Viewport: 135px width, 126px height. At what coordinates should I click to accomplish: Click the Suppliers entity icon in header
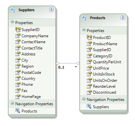coord(13,10)
